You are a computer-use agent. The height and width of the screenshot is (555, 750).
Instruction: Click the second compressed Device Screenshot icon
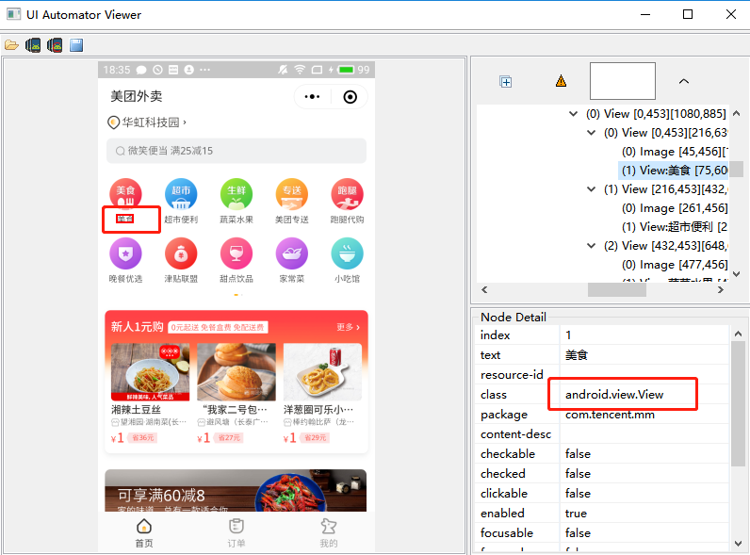(55, 45)
